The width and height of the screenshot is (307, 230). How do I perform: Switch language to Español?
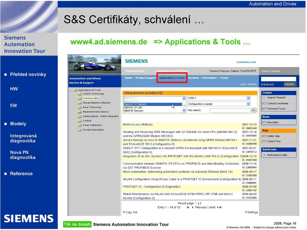[x=246, y=71]
